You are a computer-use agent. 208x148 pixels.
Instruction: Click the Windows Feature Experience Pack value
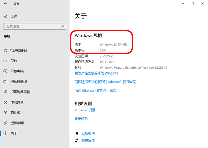click(x=133, y=68)
